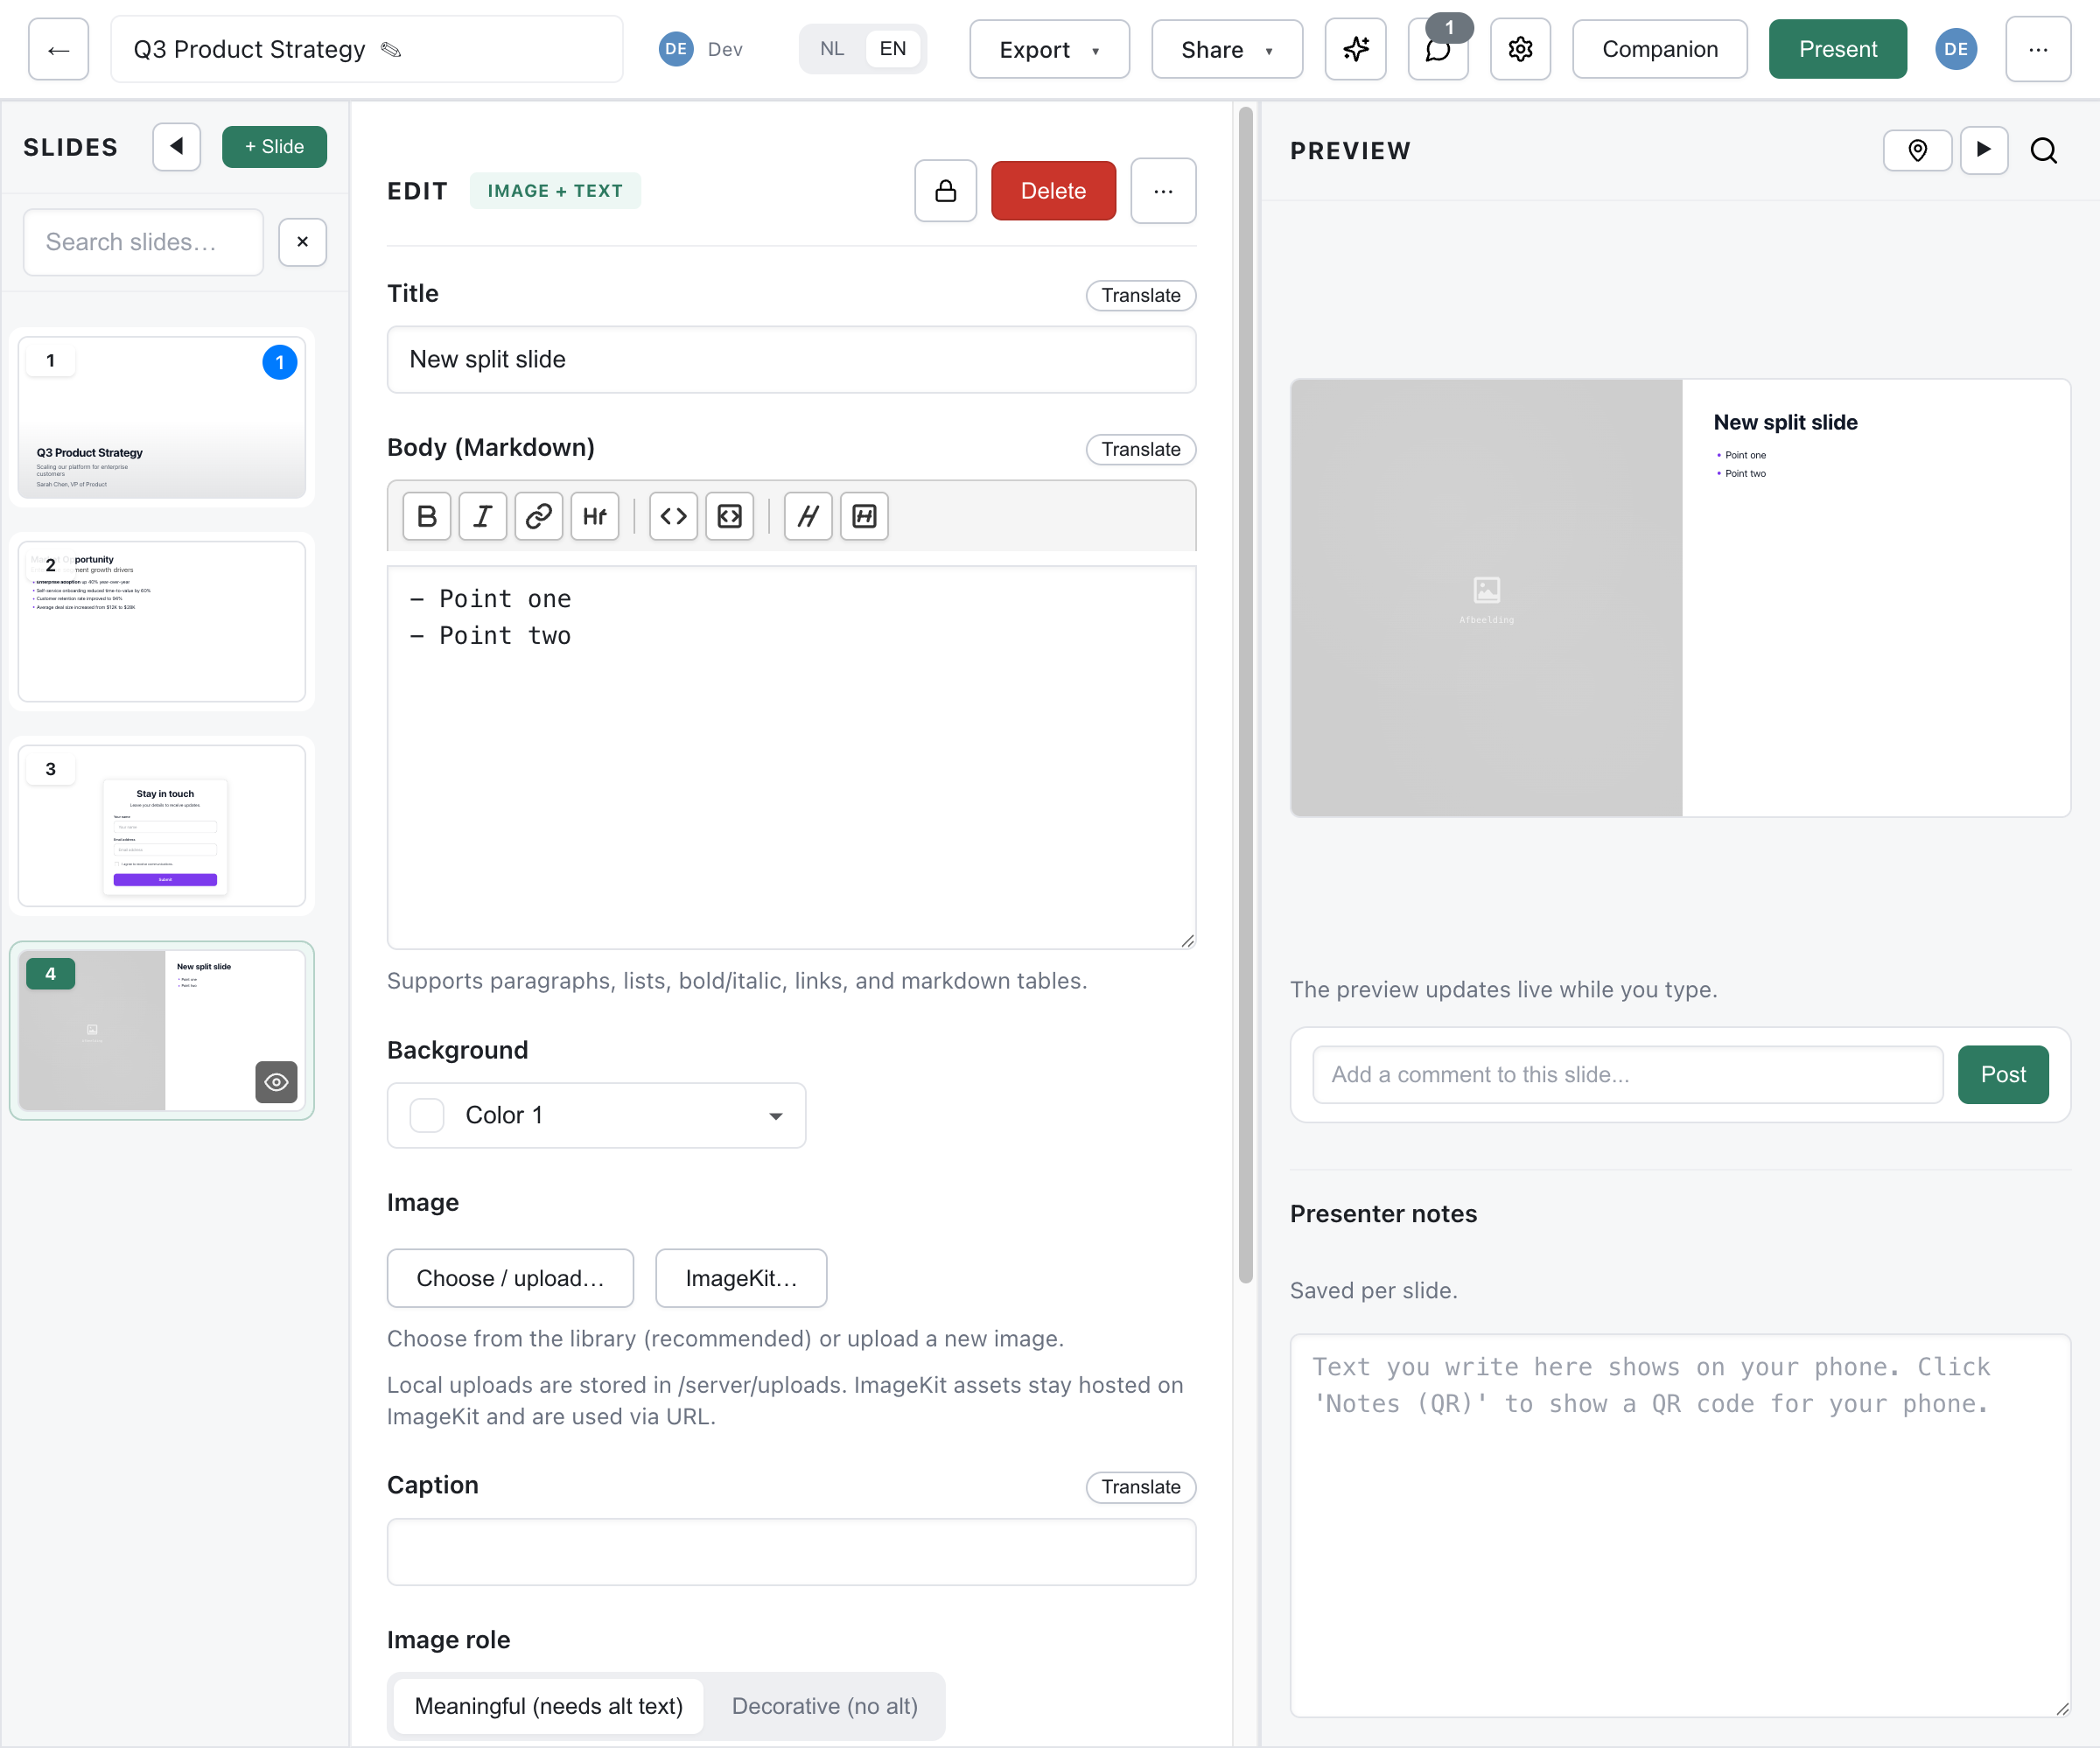
Task: Insert a link in body editor
Action: coord(539,516)
